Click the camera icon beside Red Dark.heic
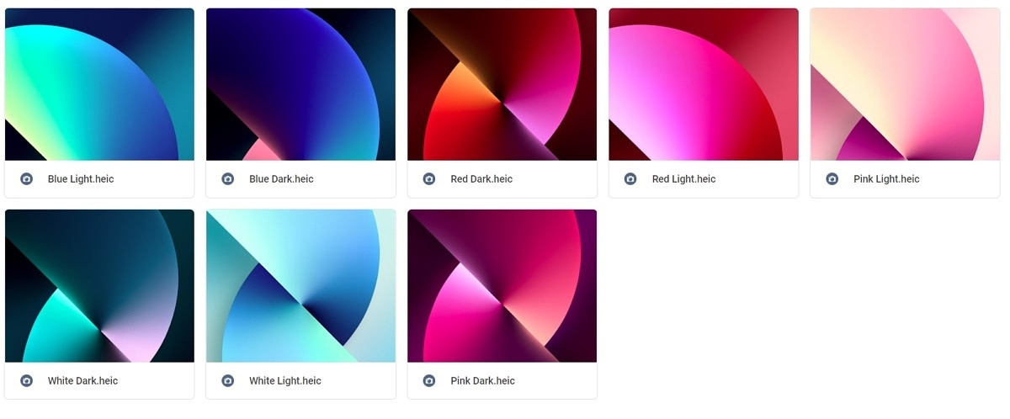 (429, 179)
